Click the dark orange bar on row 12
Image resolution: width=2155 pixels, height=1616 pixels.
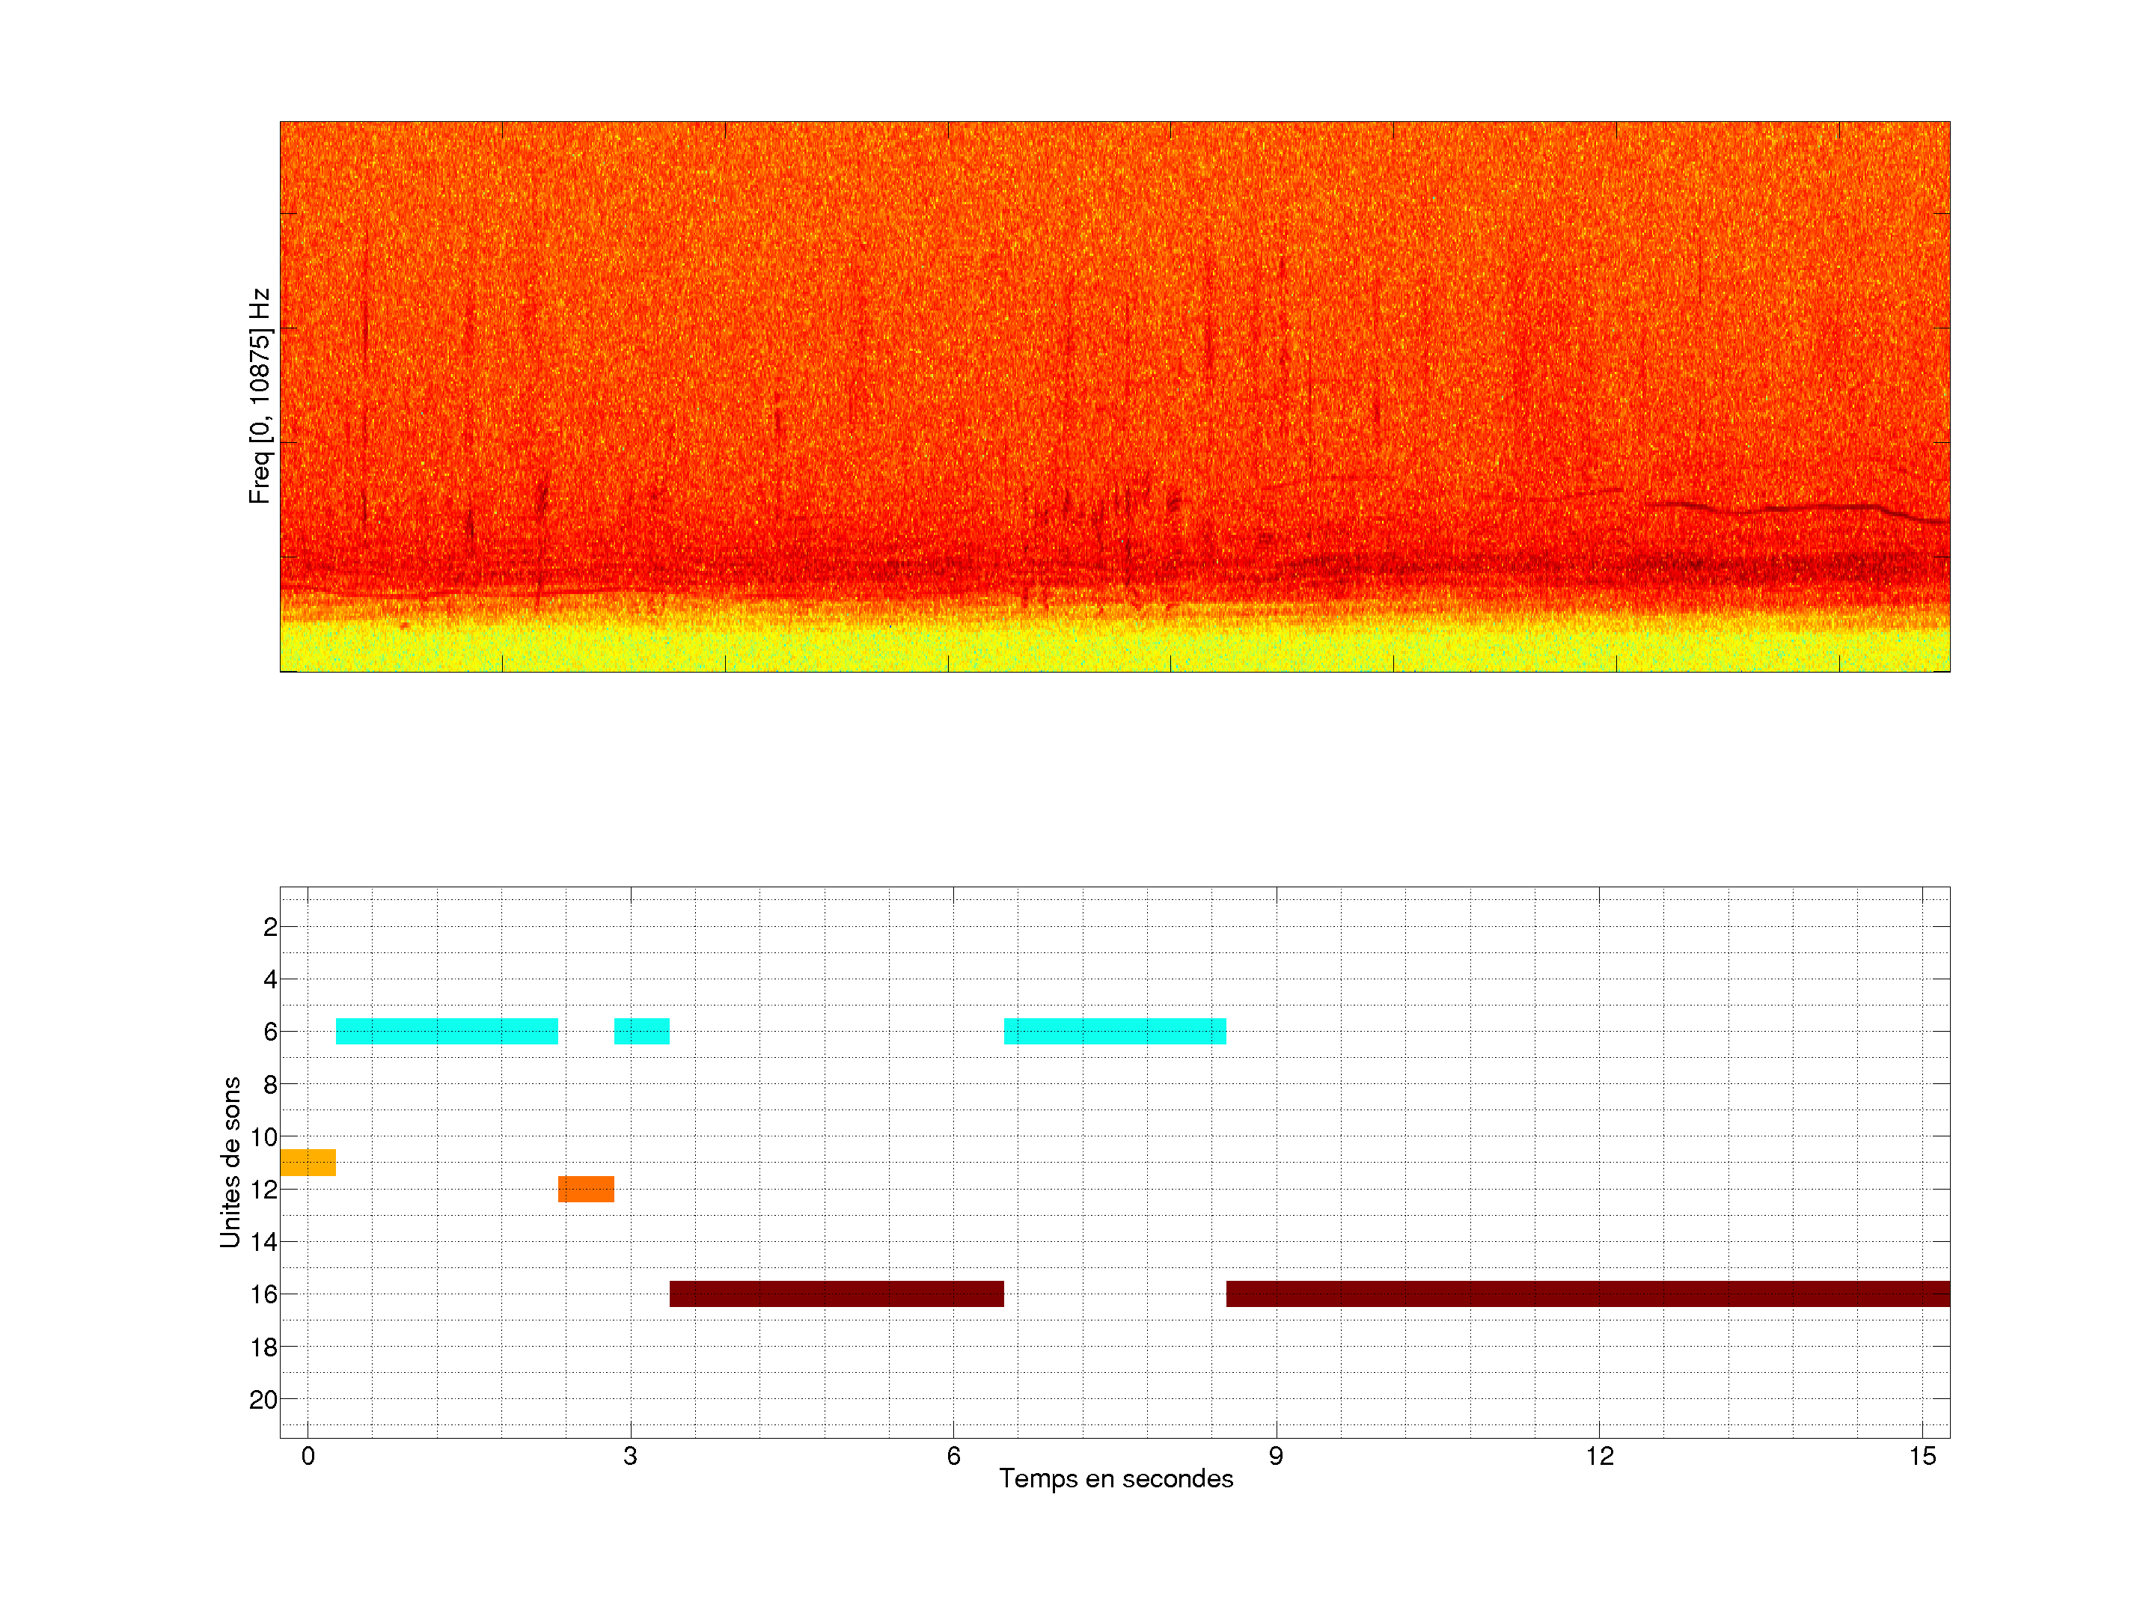click(x=585, y=1188)
